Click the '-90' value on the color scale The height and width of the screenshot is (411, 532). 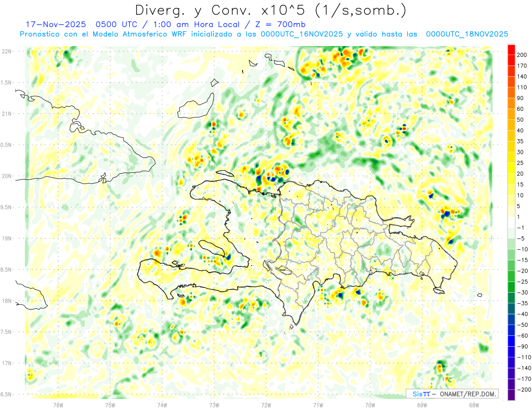(x=523, y=346)
